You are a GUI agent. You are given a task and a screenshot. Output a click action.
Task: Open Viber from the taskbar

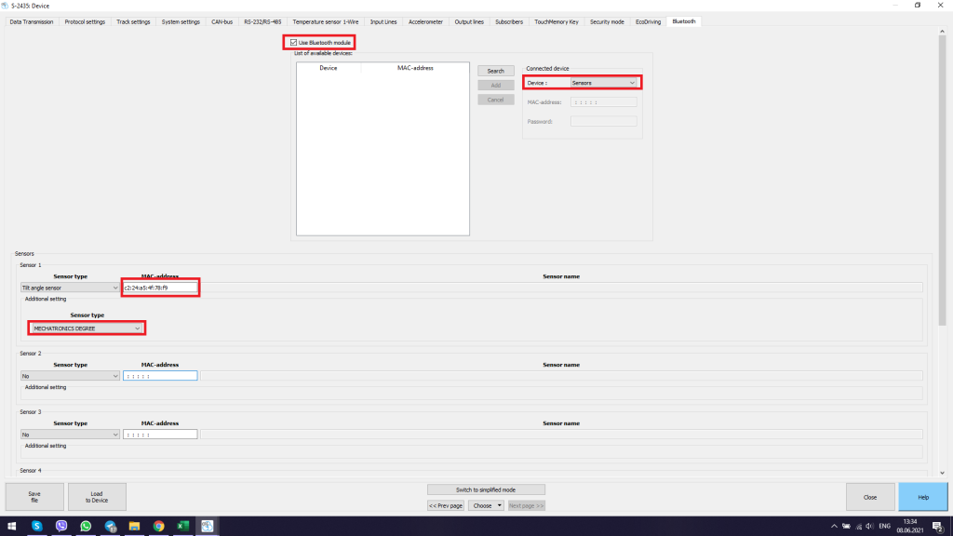(61, 526)
